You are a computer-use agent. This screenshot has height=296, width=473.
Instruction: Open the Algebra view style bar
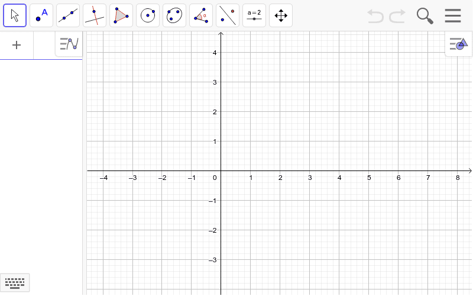coord(69,44)
